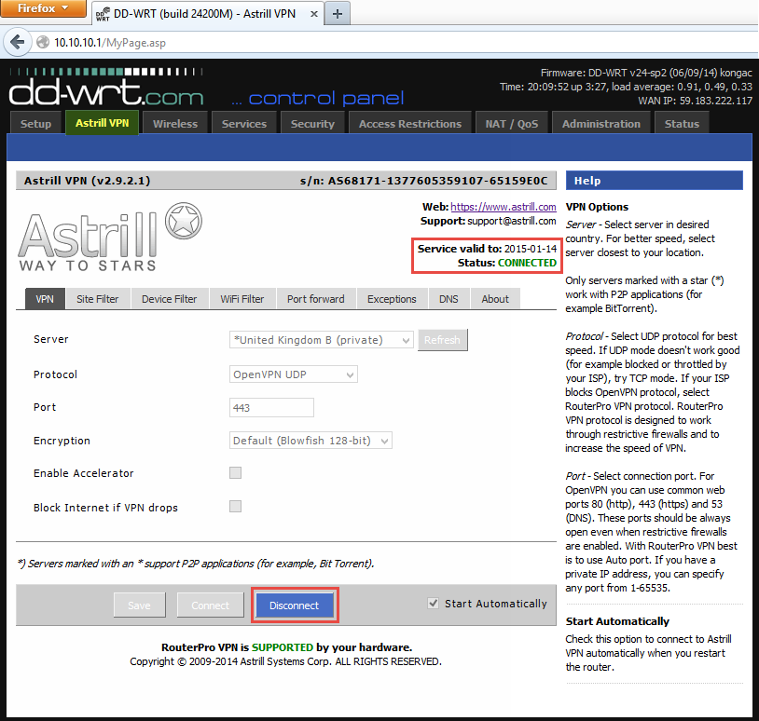Image resolution: width=759 pixels, height=721 pixels.
Task: Open the Administration tab
Action: (x=601, y=124)
